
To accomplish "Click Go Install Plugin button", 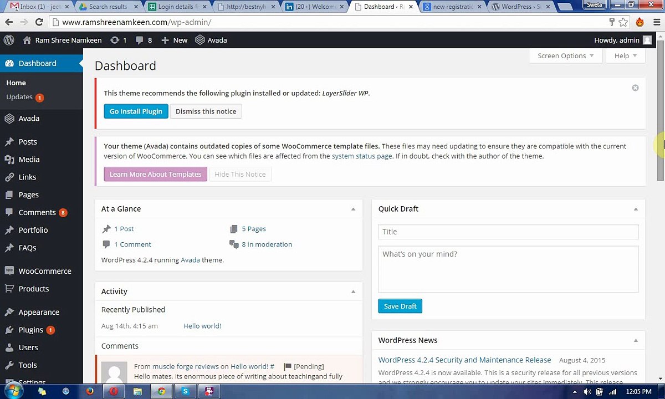I will point(136,111).
